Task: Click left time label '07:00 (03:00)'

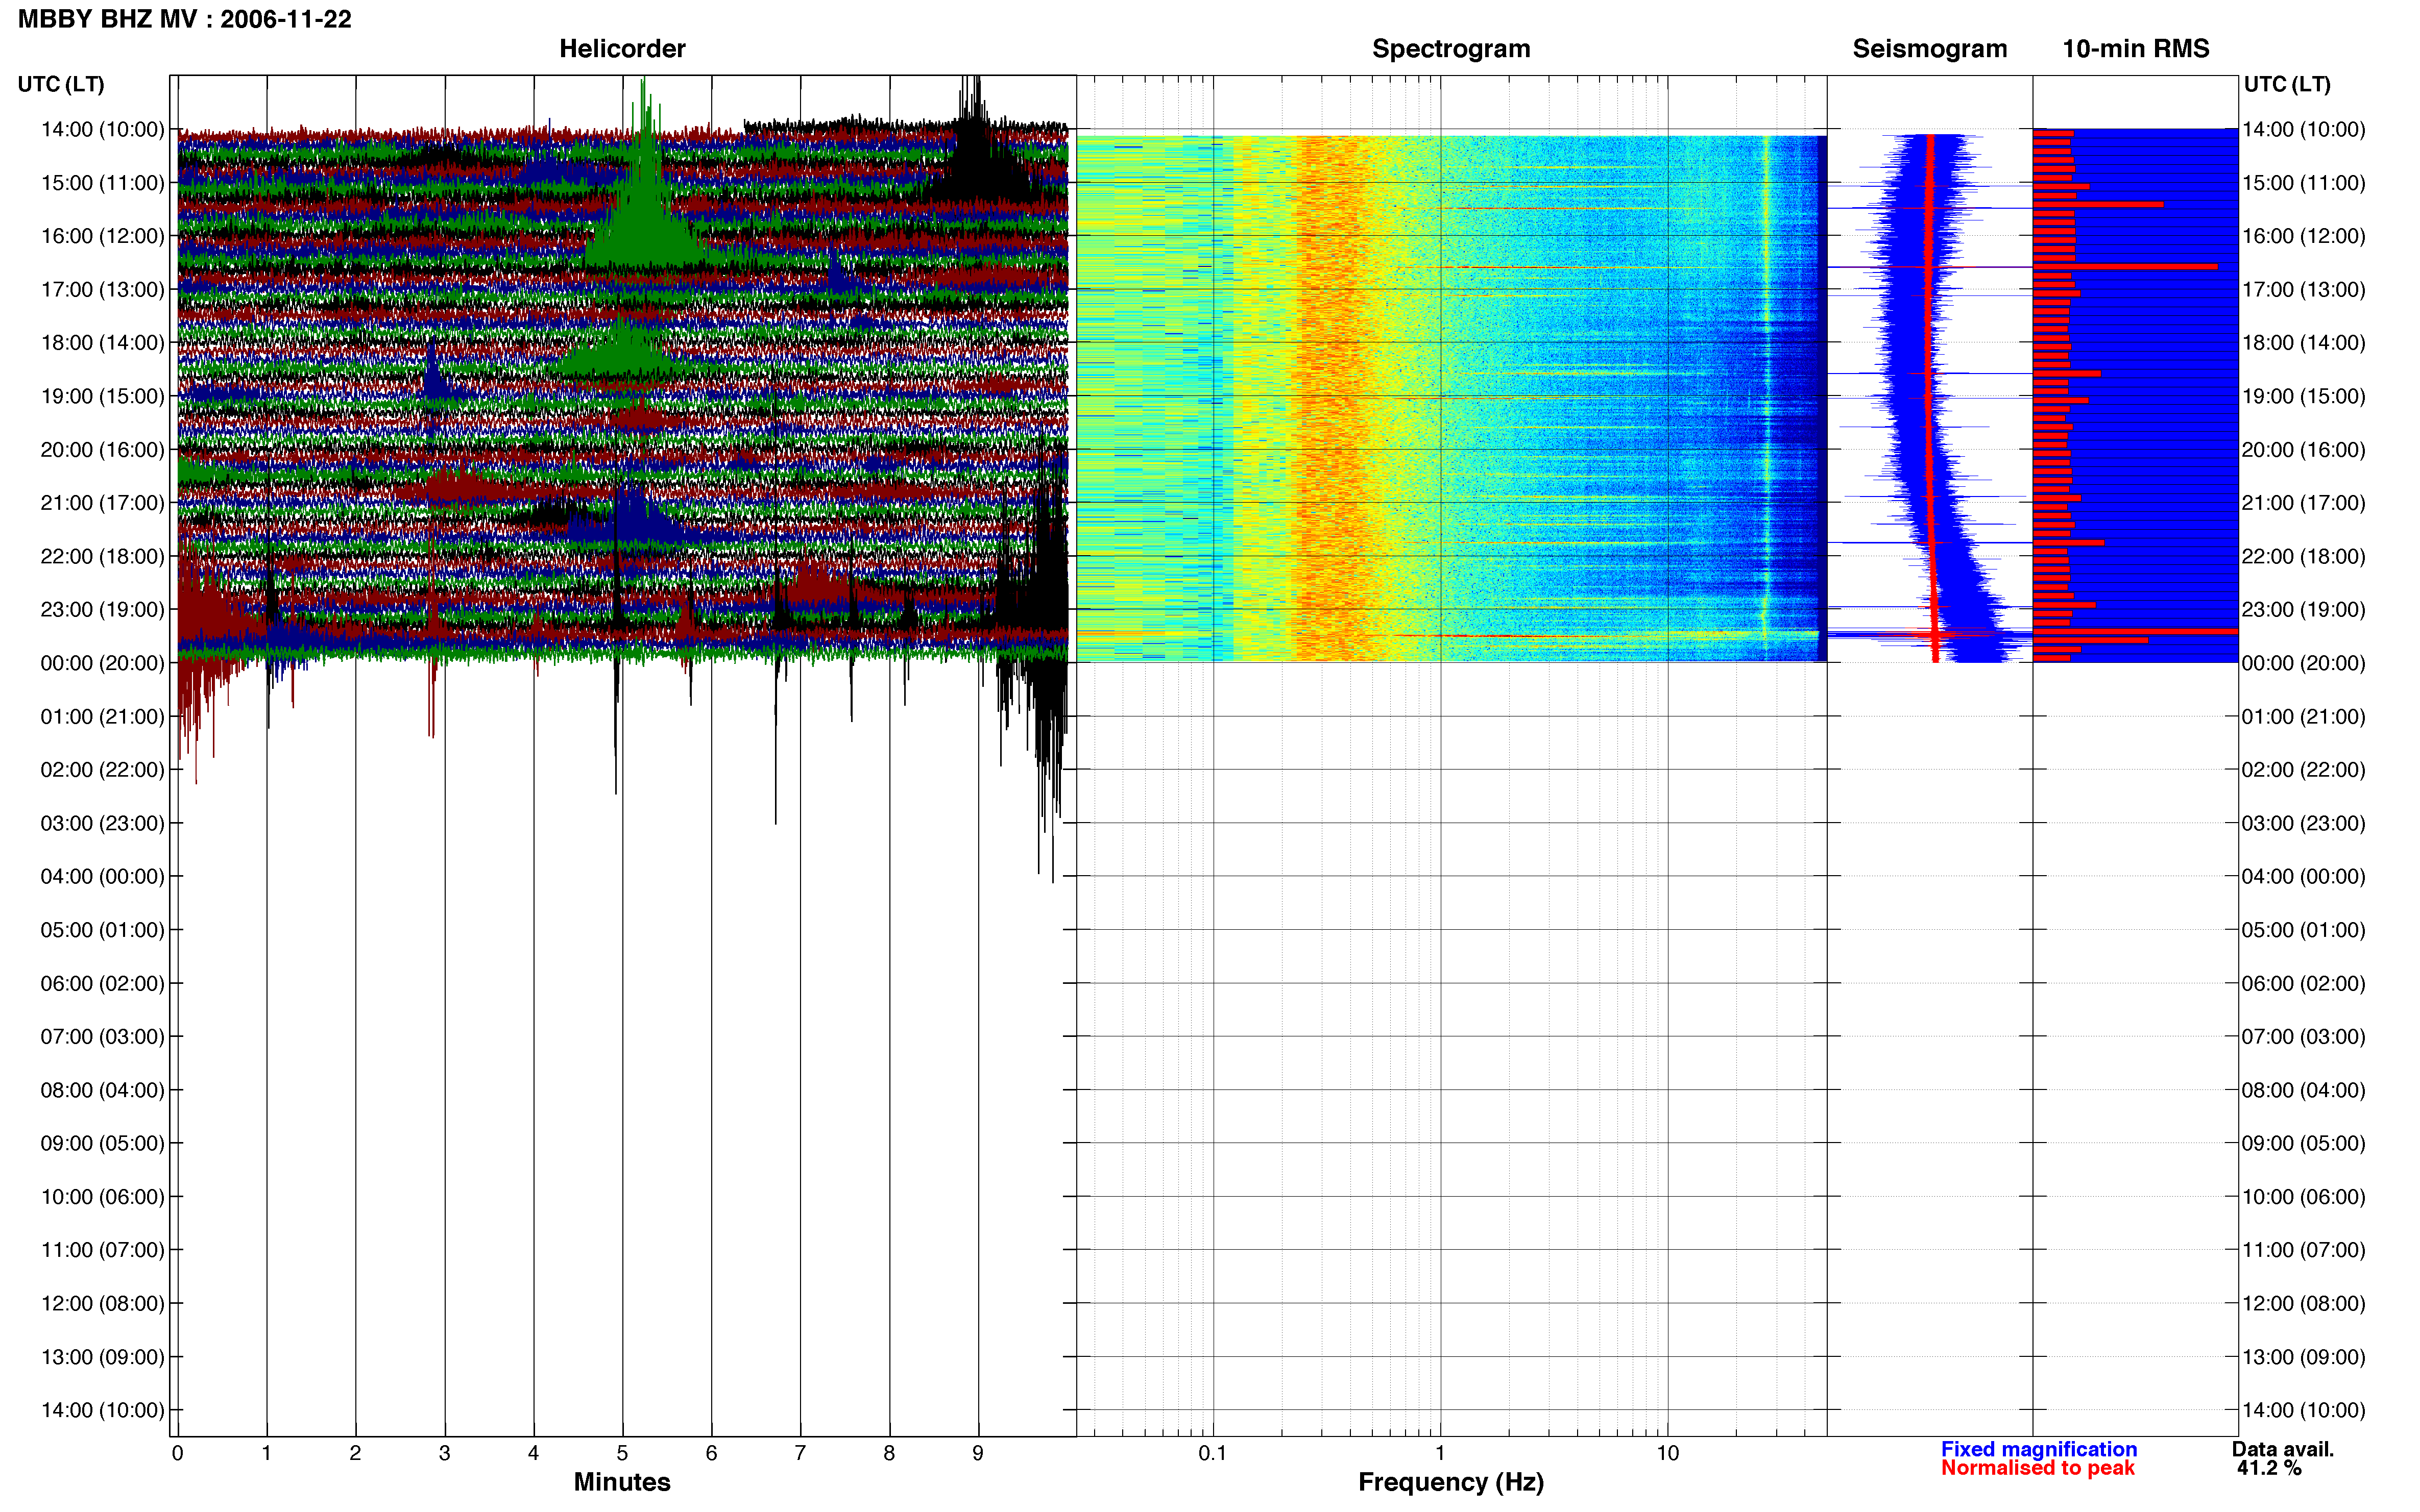Action: click(102, 1036)
